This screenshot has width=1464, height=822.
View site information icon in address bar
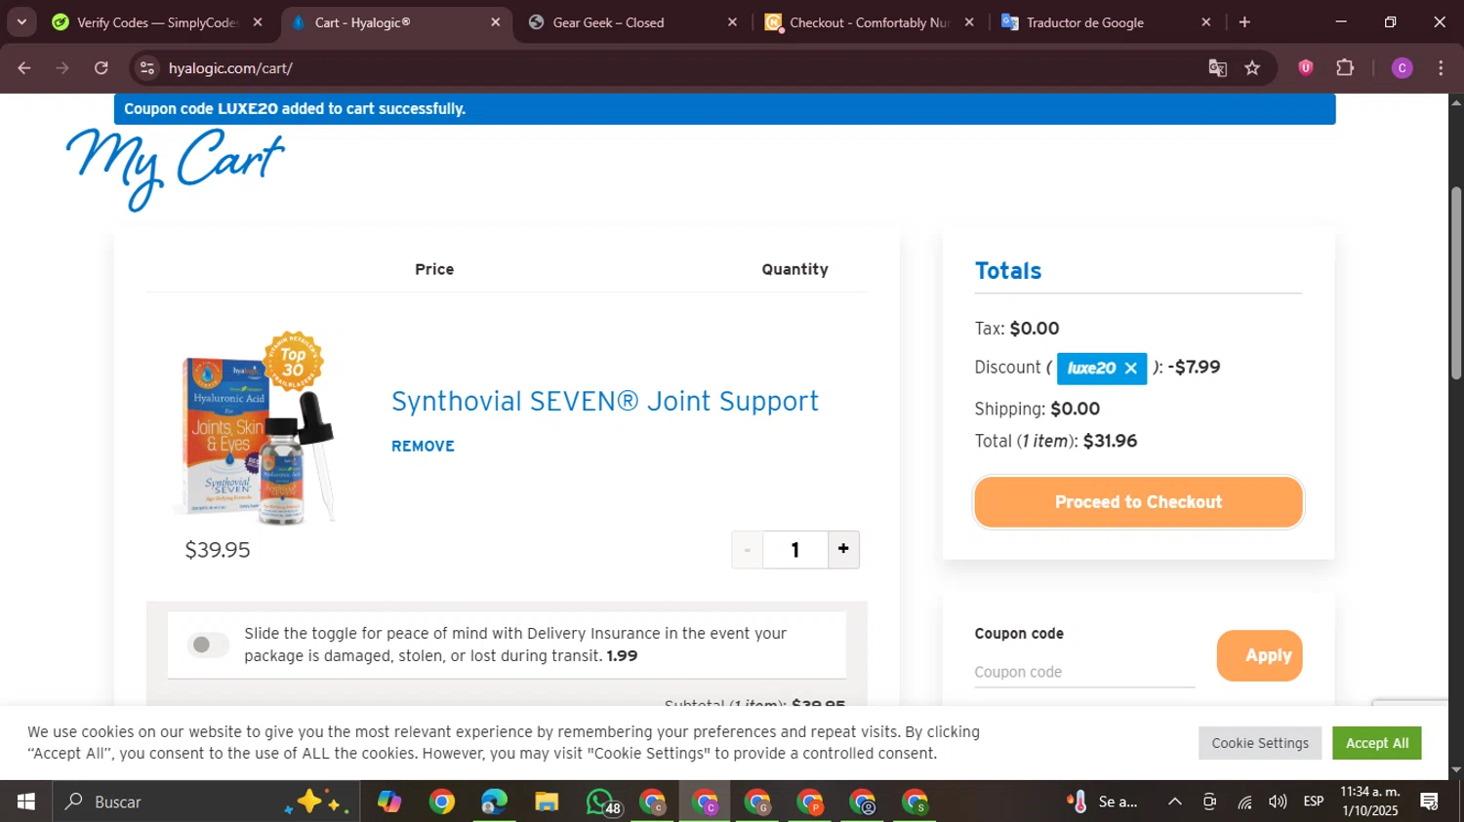[x=147, y=68]
